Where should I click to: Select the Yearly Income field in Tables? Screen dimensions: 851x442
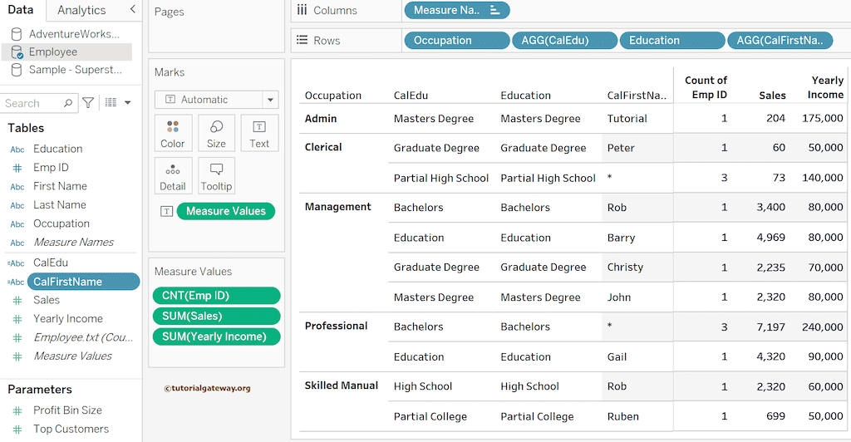(x=67, y=319)
